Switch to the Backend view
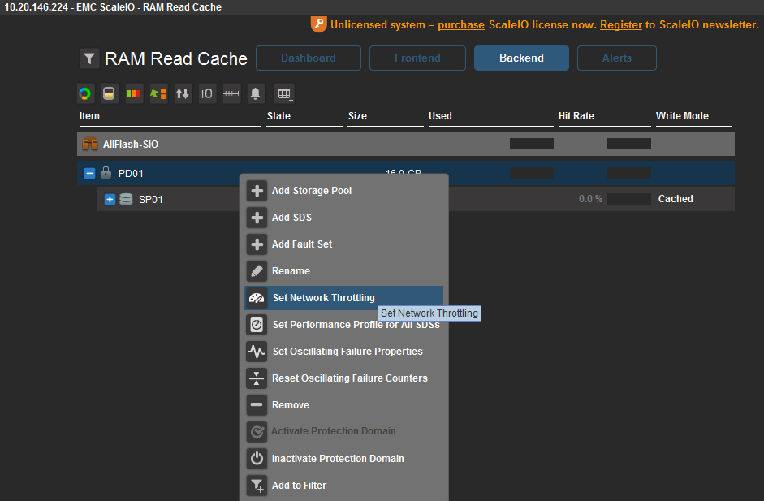Image resolution: width=764 pixels, height=501 pixels. click(x=521, y=58)
